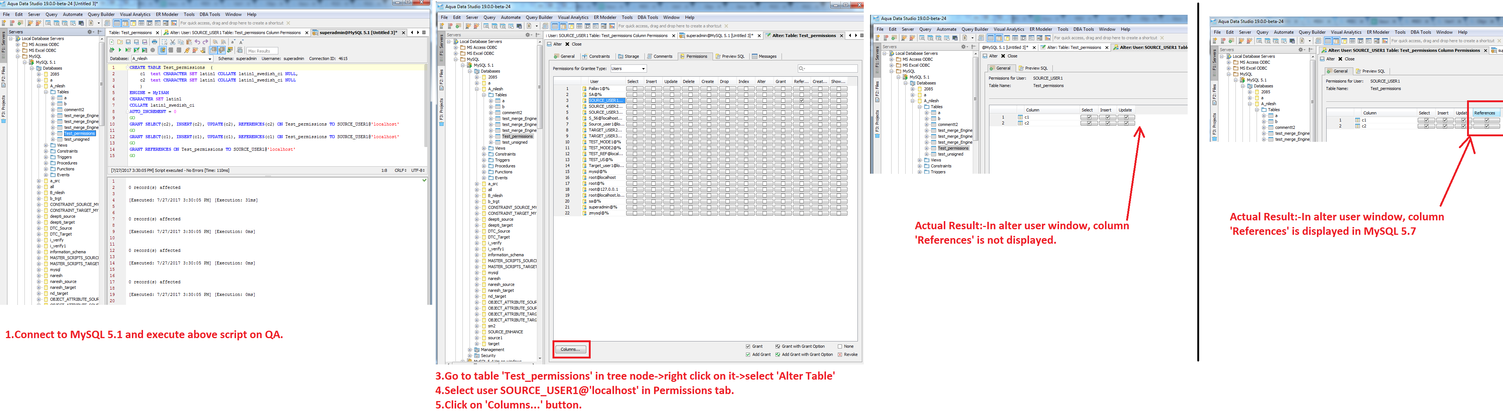Click the Test_permissions table icon in the query window tree
This screenshot has height=417, width=1503.
pyautogui.click(x=60, y=134)
